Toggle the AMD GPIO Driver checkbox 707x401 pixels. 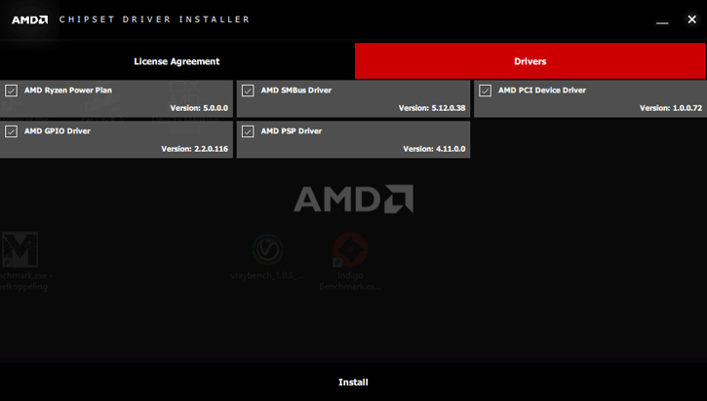[12, 131]
